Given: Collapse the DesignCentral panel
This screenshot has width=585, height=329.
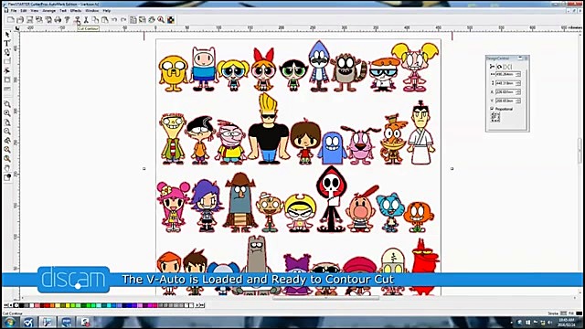Looking at the screenshot, I should pos(520,58).
